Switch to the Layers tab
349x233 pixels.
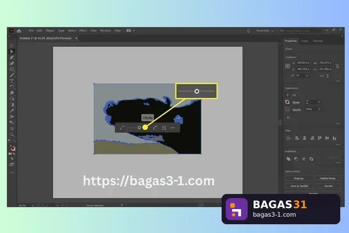(305, 41)
